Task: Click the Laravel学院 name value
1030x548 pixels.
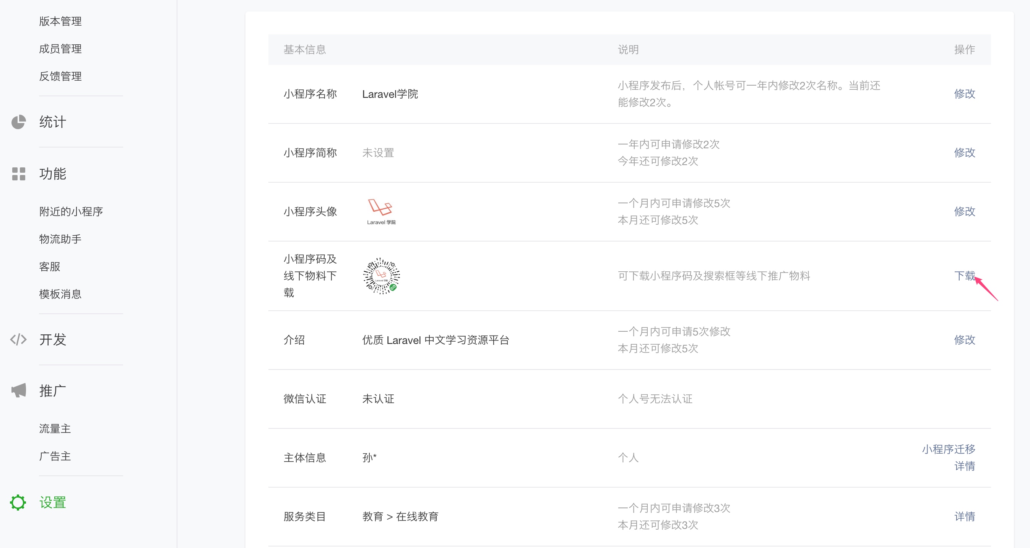Action: point(390,94)
